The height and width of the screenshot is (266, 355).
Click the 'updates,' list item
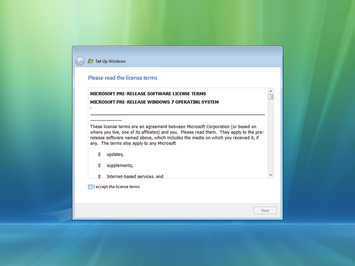tap(115, 155)
